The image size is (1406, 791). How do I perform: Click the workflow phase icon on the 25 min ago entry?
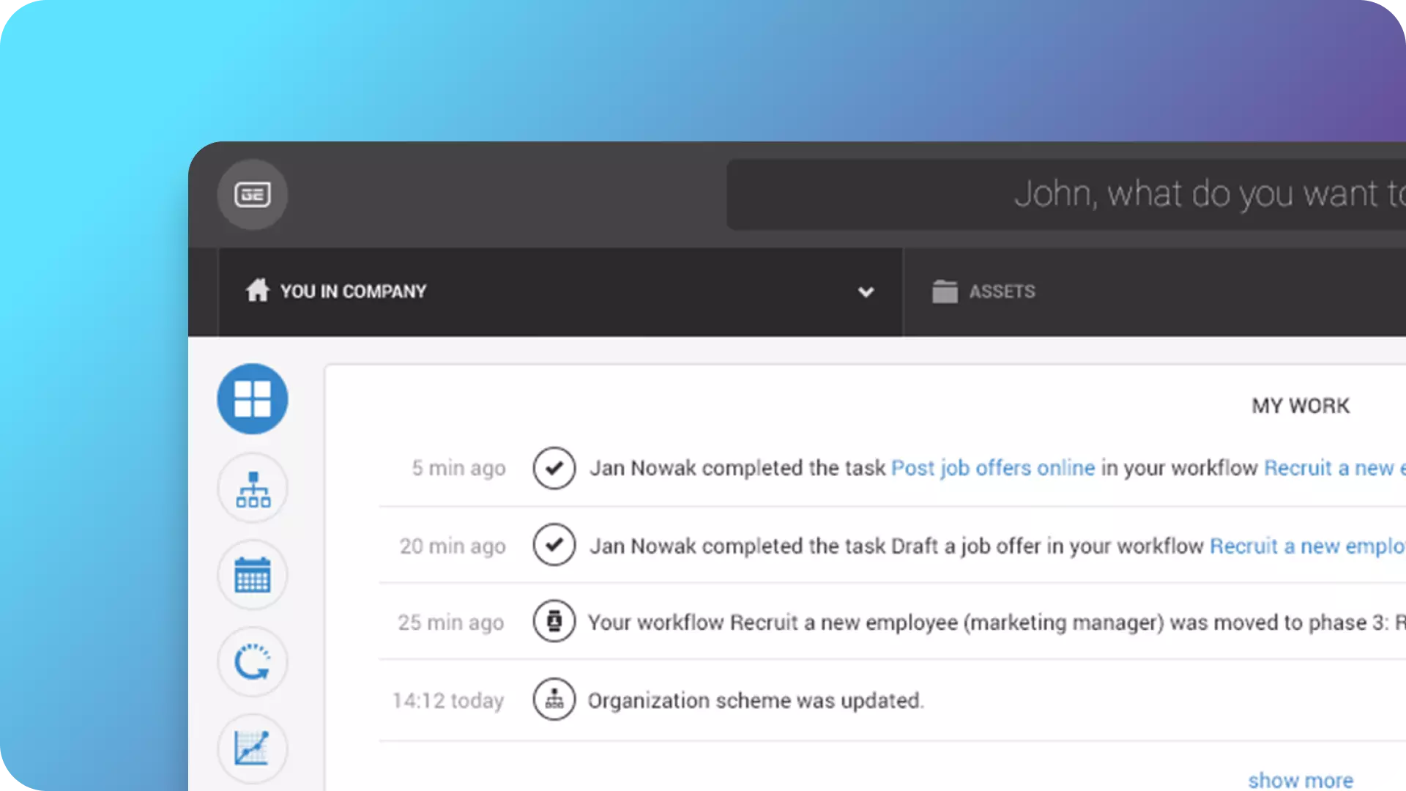(554, 622)
